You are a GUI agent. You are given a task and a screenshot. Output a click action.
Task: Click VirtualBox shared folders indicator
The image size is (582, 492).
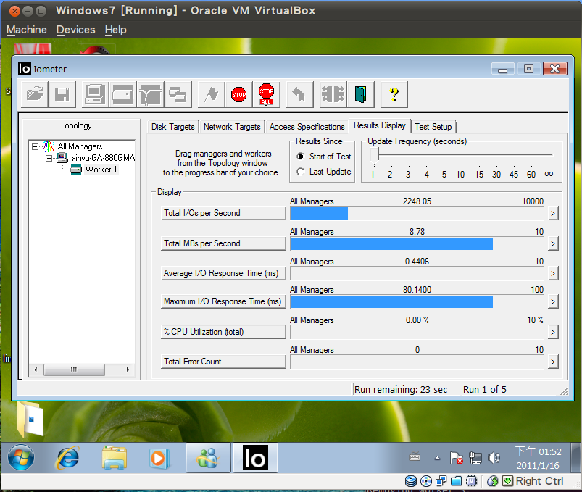[x=456, y=481]
